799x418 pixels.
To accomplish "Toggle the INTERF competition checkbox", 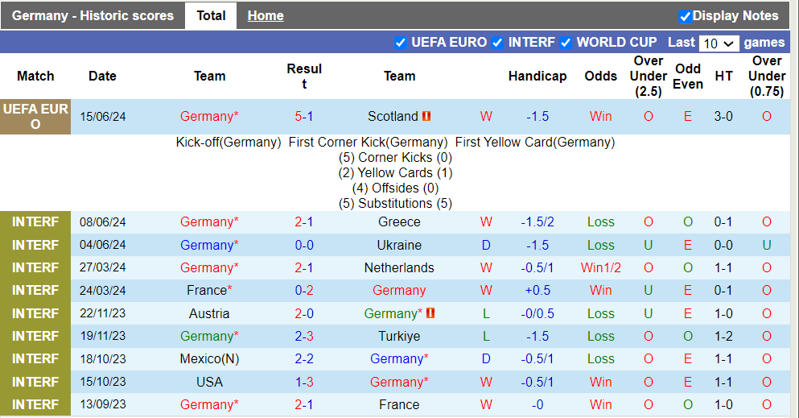I will click(498, 43).
